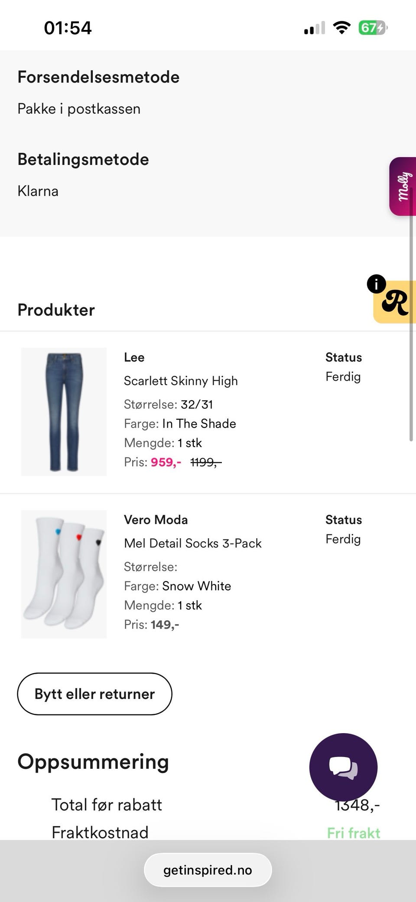The width and height of the screenshot is (416, 902).
Task: Open Scarlett Skinny High product name
Action: pyautogui.click(x=181, y=381)
